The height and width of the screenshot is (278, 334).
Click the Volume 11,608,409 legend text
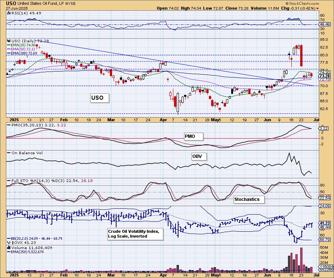click(x=32, y=248)
